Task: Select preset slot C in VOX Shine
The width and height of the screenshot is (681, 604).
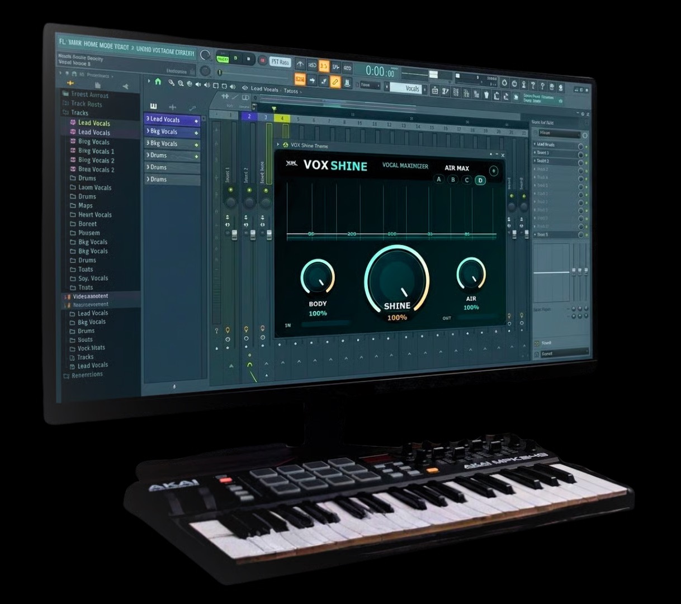Action: pos(467,180)
